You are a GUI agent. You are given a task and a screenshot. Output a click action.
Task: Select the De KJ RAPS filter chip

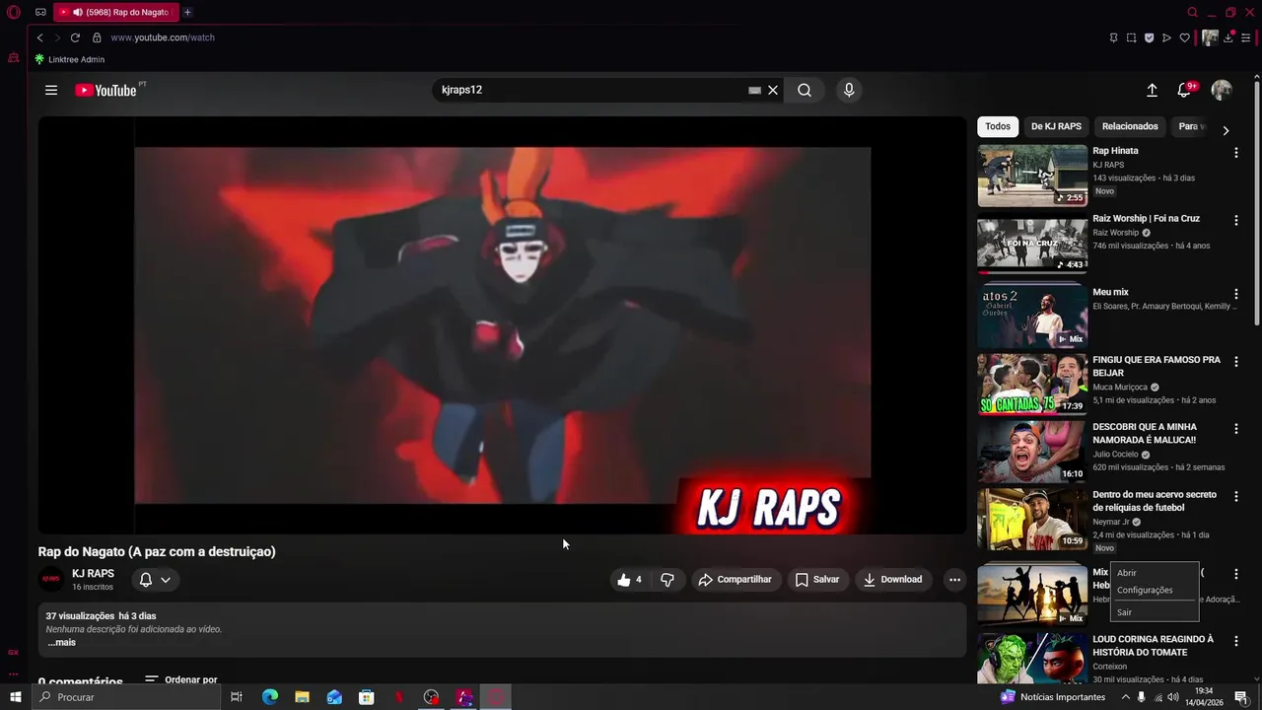pos(1056,127)
